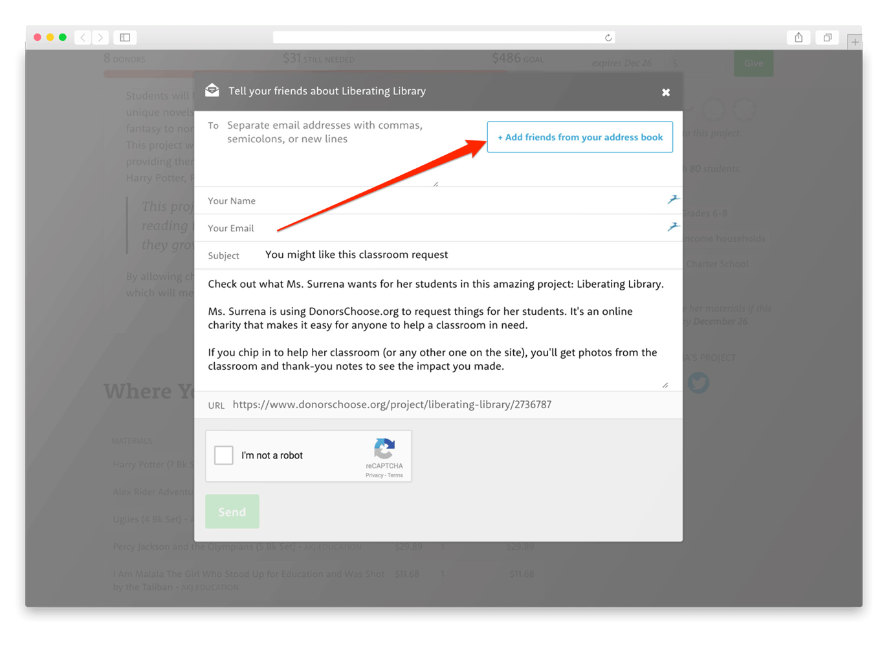Viewport: 893px width, 646px height.
Task: Click the '8 DONORS' text
Action: point(124,59)
